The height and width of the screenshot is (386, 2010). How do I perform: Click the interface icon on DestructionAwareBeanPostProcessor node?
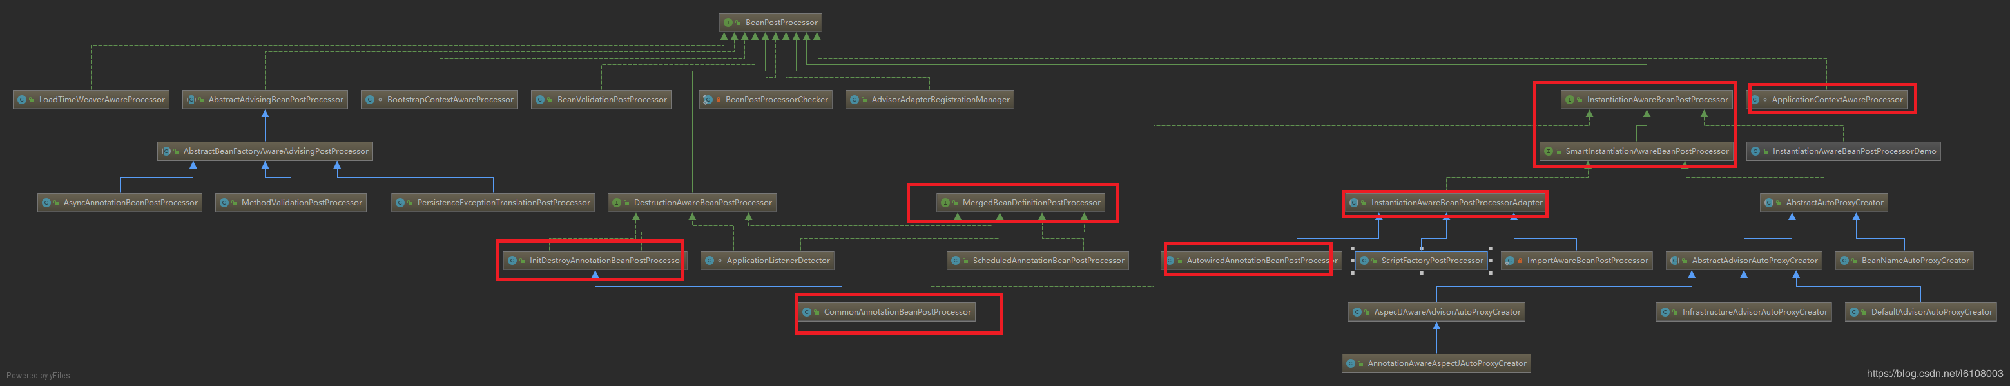click(x=617, y=203)
